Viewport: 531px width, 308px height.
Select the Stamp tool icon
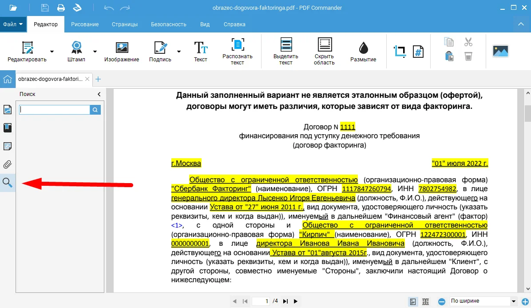[76, 48]
